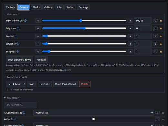168x126 pixels.
Task: Unstar Brightness from most used
Action: click(161, 28)
